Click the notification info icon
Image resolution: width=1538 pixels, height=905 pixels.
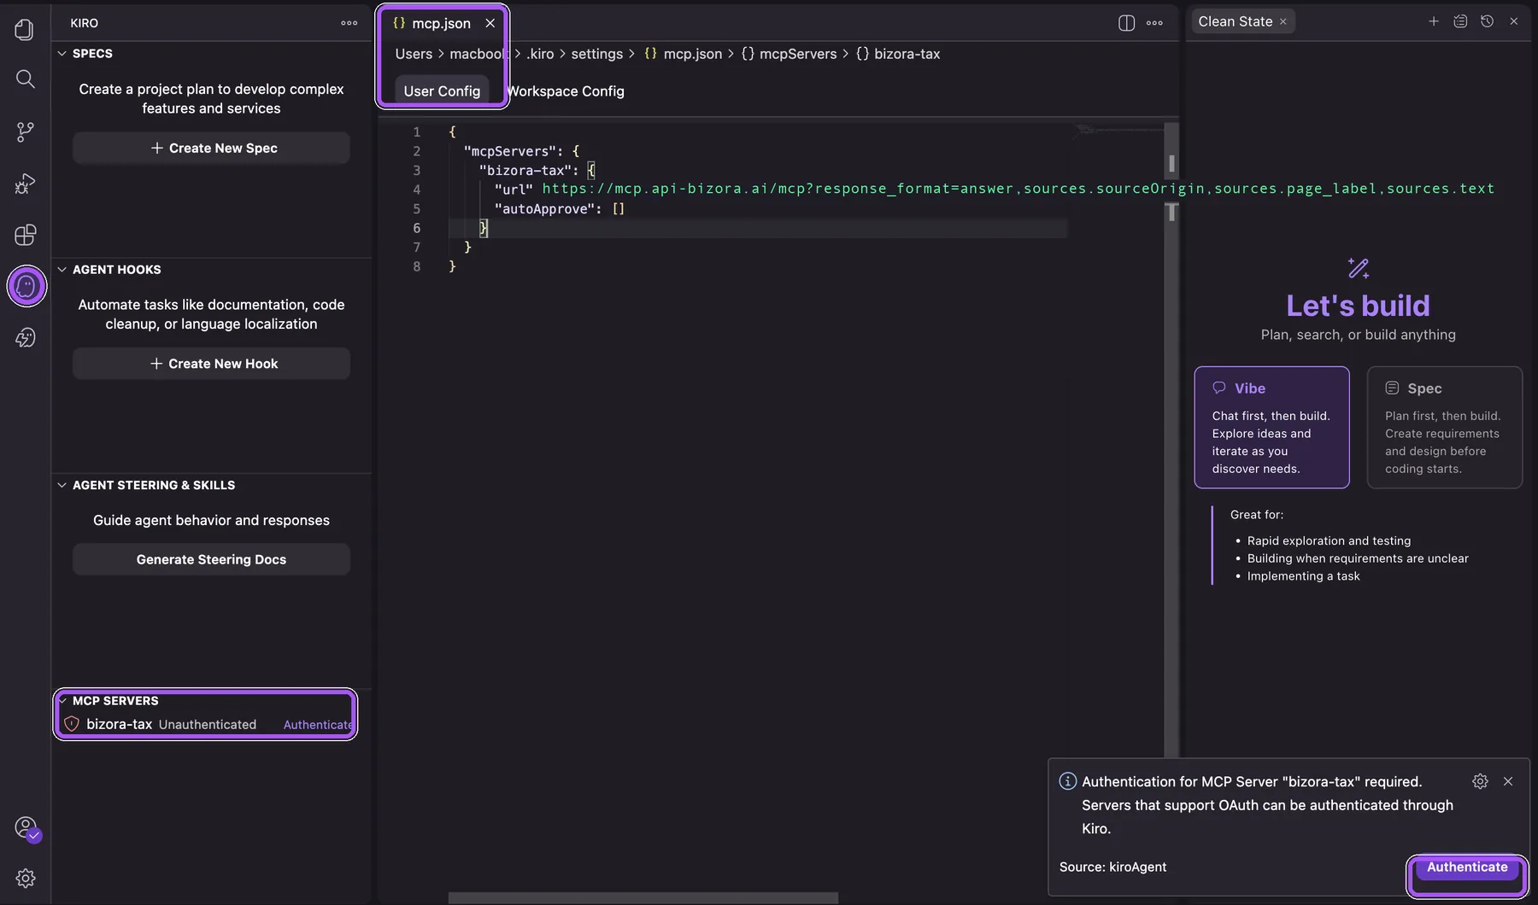tap(1067, 781)
